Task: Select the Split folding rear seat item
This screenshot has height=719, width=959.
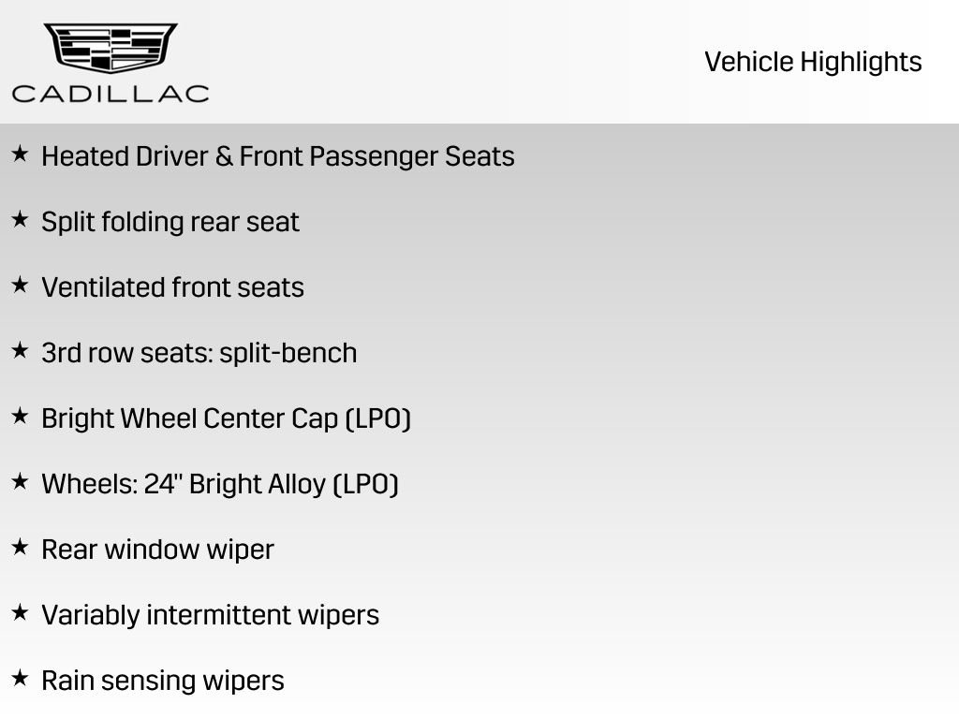Action: [170, 222]
